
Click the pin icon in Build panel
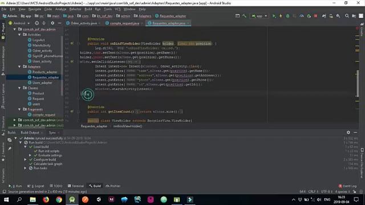[x=10, y=148]
